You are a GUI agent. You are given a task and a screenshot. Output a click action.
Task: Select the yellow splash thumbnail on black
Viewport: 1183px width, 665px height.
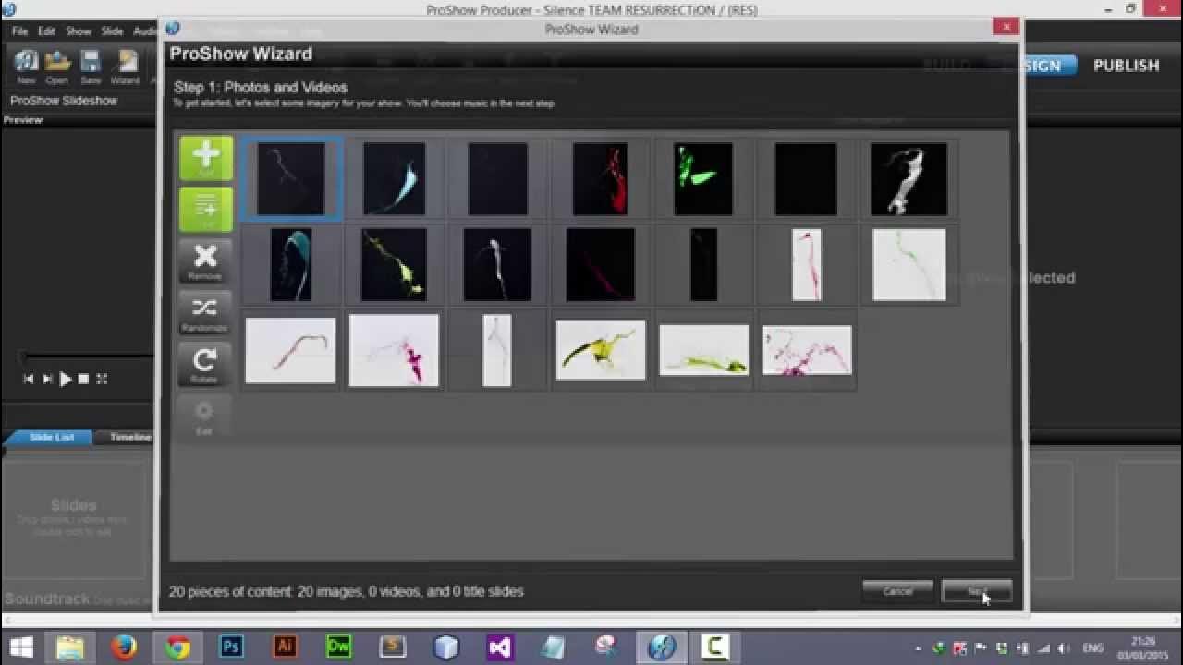click(x=394, y=264)
